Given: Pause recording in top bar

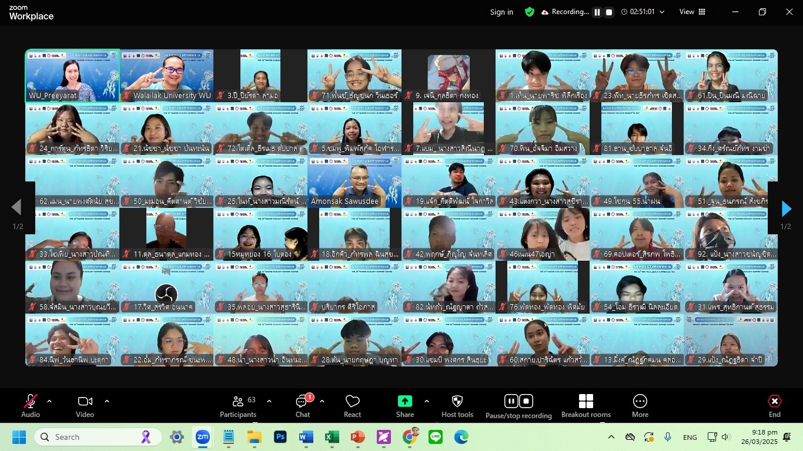Looking at the screenshot, I should (x=597, y=12).
